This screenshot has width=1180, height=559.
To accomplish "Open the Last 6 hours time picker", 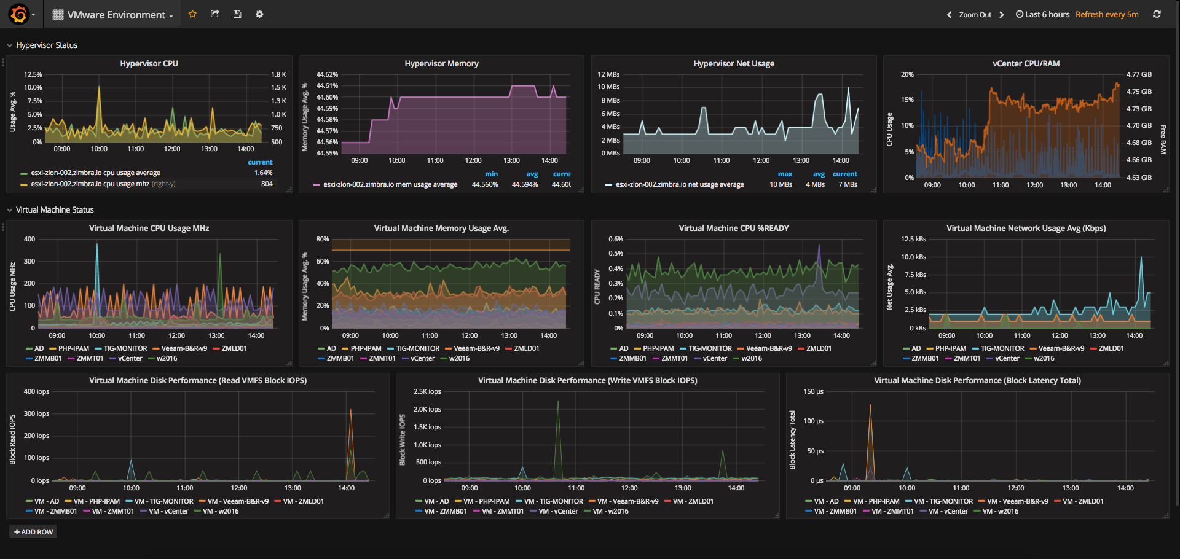I will click(1042, 14).
